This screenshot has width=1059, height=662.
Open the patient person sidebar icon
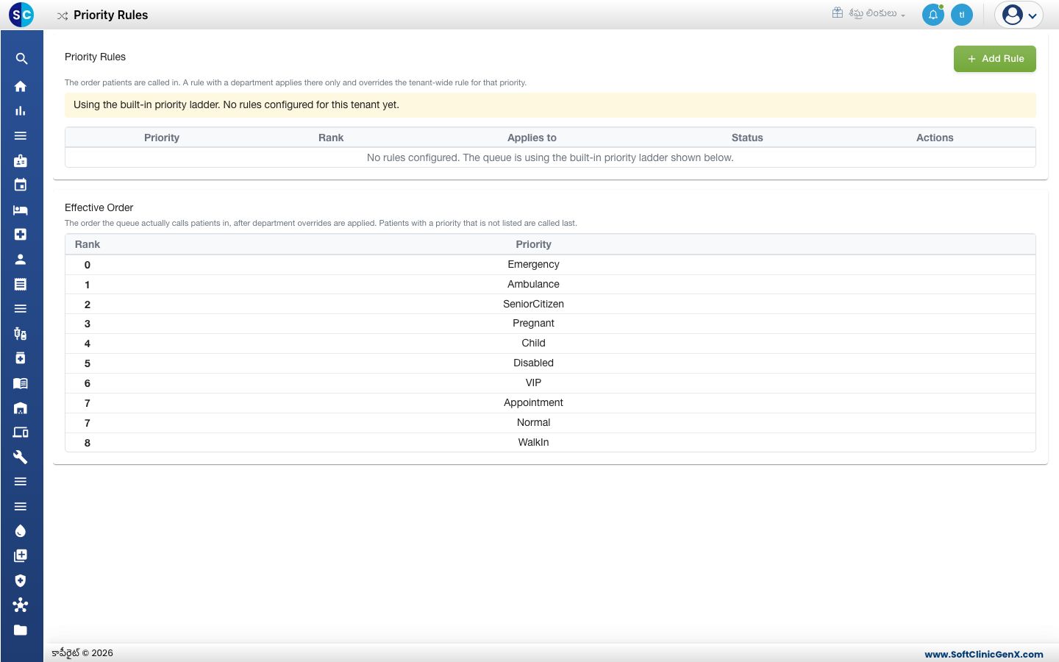(x=21, y=259)
